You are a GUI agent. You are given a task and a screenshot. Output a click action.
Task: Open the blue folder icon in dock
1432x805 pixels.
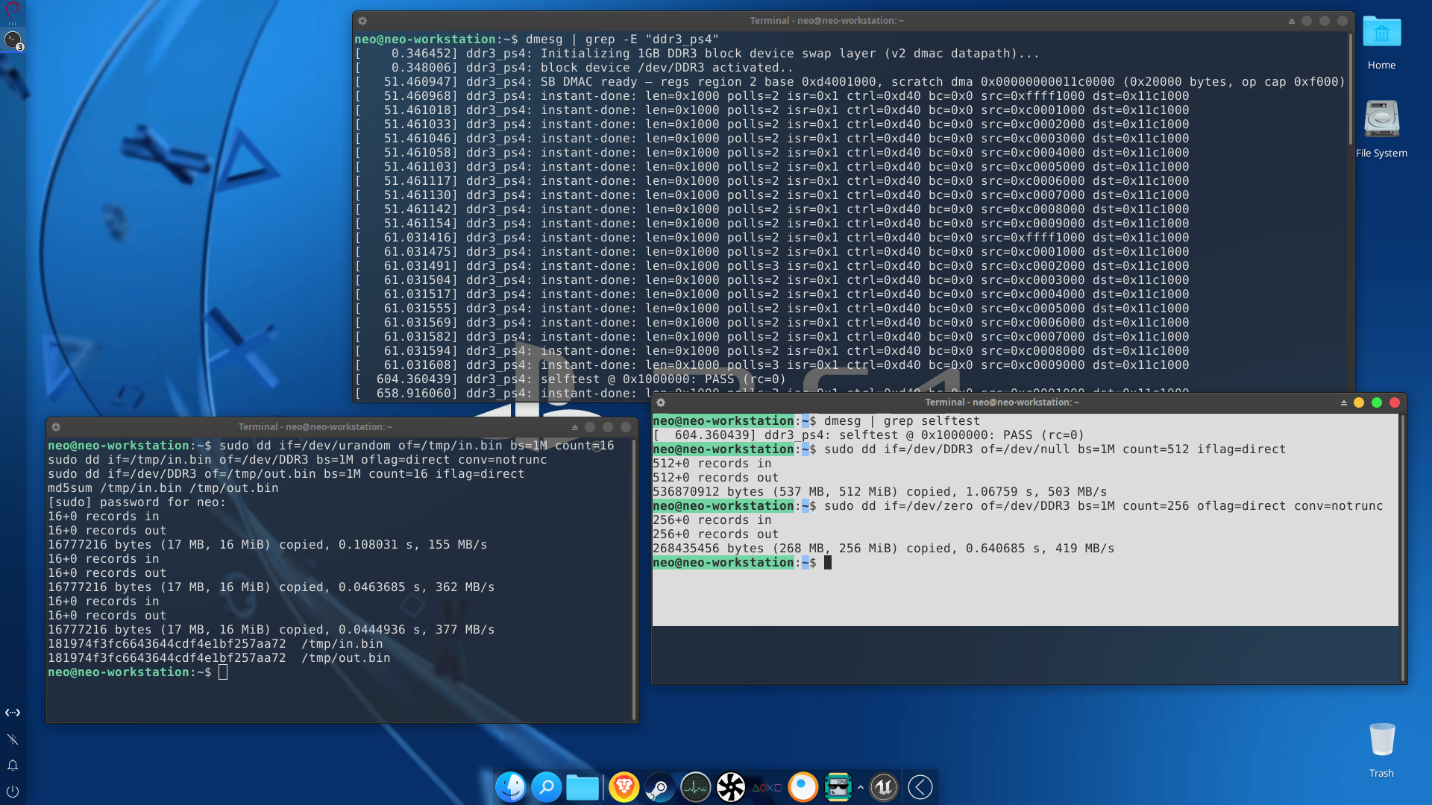[582, 787]
